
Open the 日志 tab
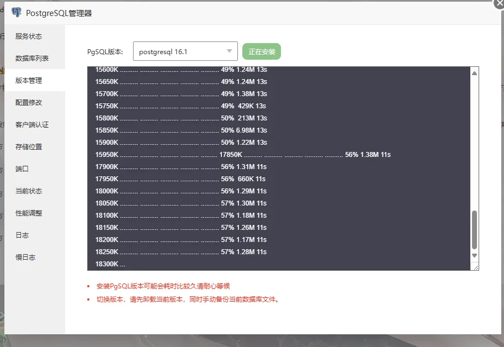tap(35, 235)
